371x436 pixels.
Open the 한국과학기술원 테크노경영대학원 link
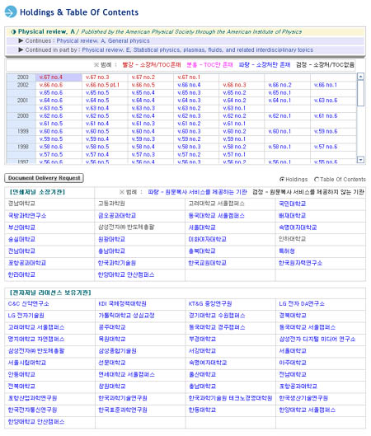[230, 398]
